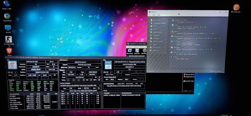251x116 pixels.
Task: Click the Optical Drives heading in Speccy summary
Action: (x=178, y=52)
